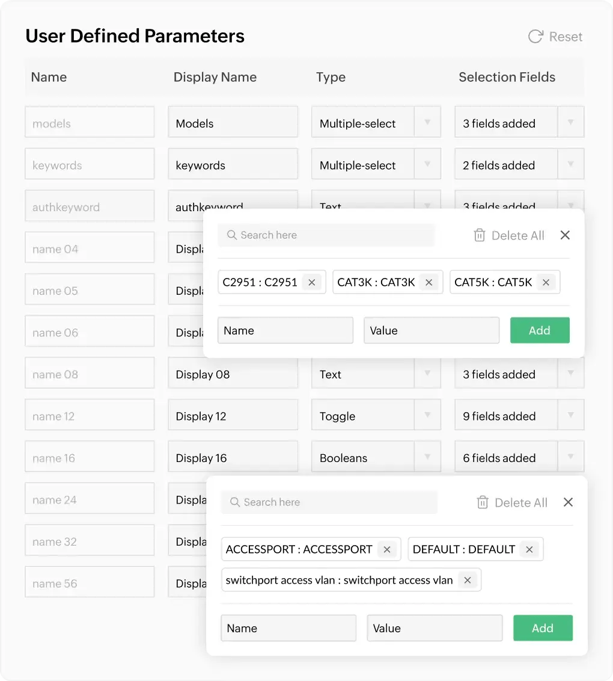The image size is (613, 681).
Task: Focus Search here field in upper popup
Action: click(326, 235)
